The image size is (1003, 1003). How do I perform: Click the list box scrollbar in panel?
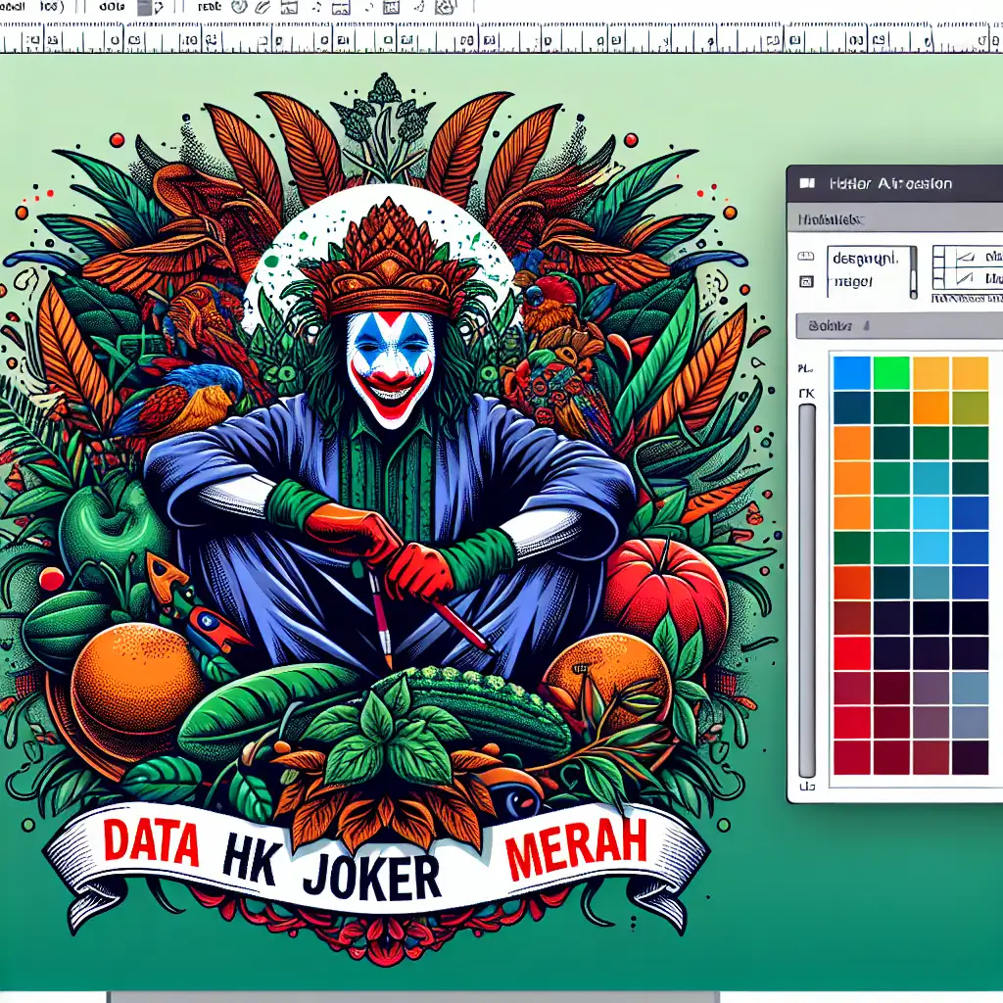(x=914, y=272)
